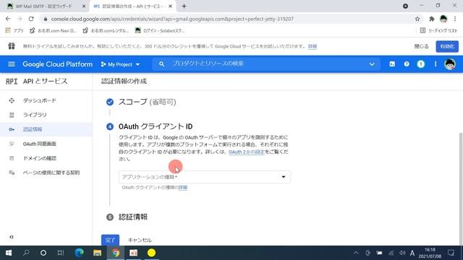Click the icon beside ページの使用に関する契約
This screenshot has width=463, height=260.
tap(12, 173)
